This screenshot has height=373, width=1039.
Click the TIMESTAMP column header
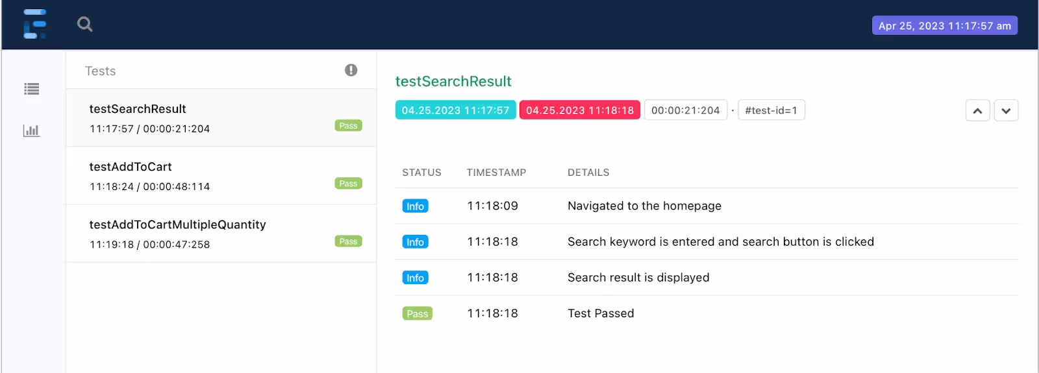coord(496,173)
